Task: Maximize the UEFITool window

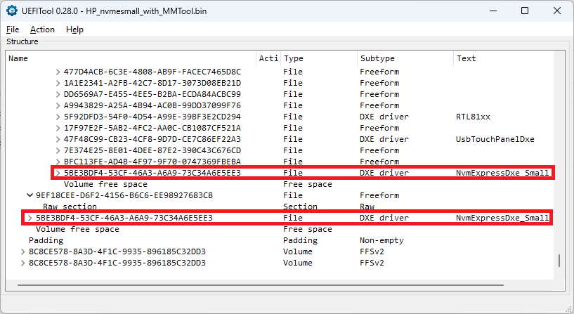Action: (x=525, y=11)
